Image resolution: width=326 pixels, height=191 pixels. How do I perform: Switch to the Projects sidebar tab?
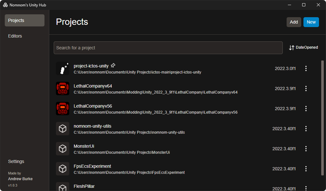coord(24,20)
